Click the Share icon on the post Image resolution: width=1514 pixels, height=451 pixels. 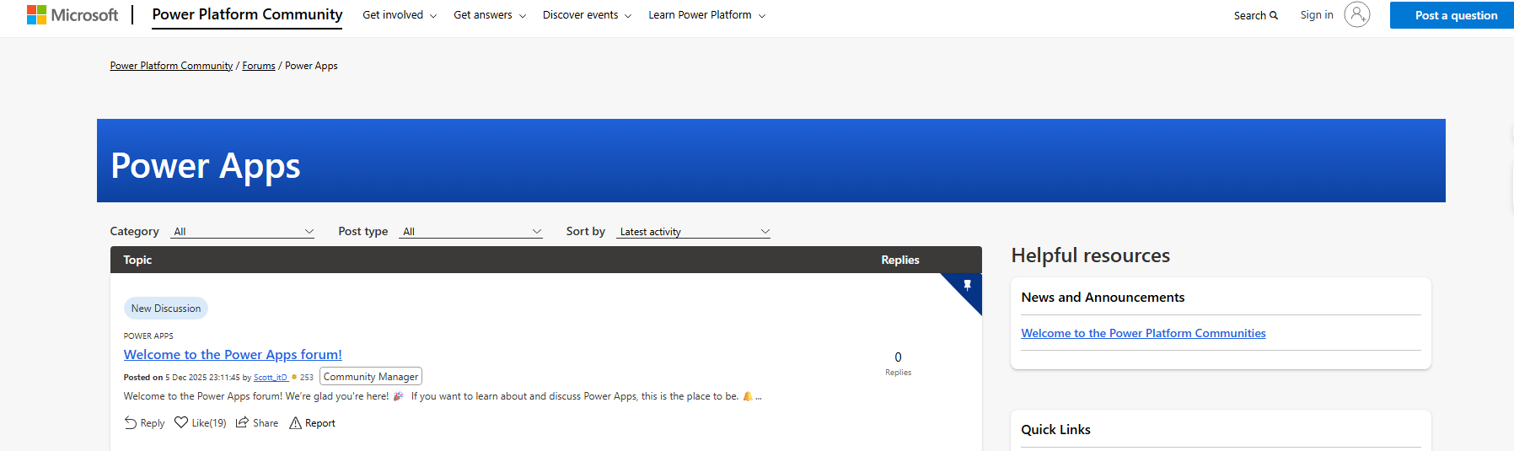[x=242, y=422]
